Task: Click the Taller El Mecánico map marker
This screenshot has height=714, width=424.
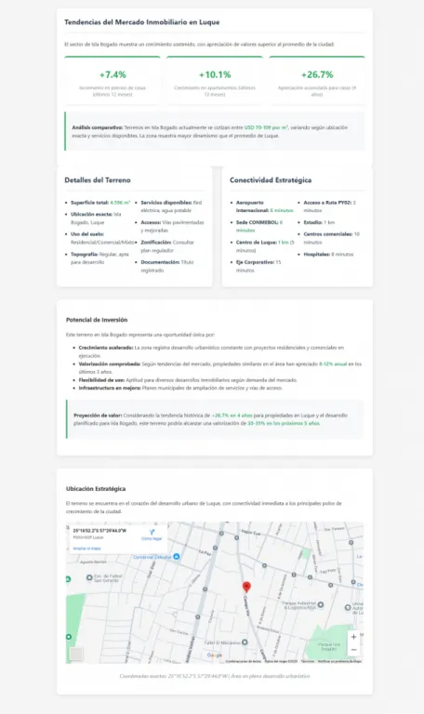Action: point(245,642)
